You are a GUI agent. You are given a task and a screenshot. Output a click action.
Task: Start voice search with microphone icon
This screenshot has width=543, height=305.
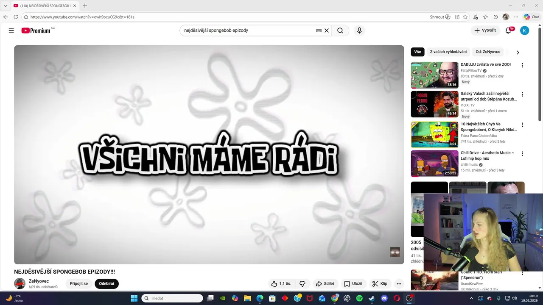pyautogui.click(x=359, y=30)
